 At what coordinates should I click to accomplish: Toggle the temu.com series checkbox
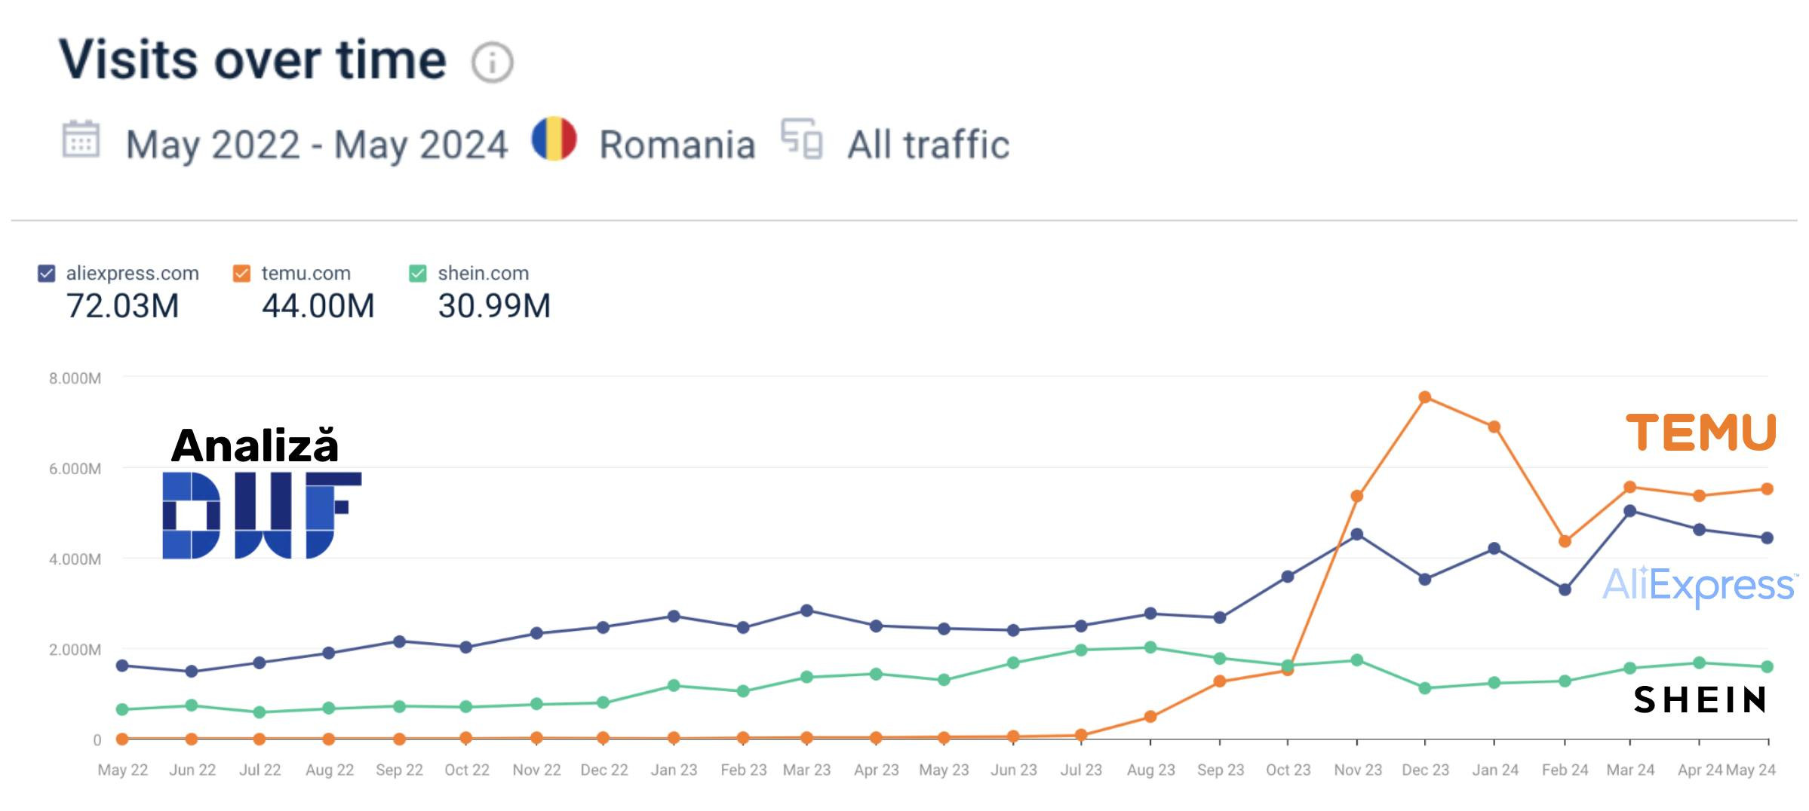pos(241,274)
